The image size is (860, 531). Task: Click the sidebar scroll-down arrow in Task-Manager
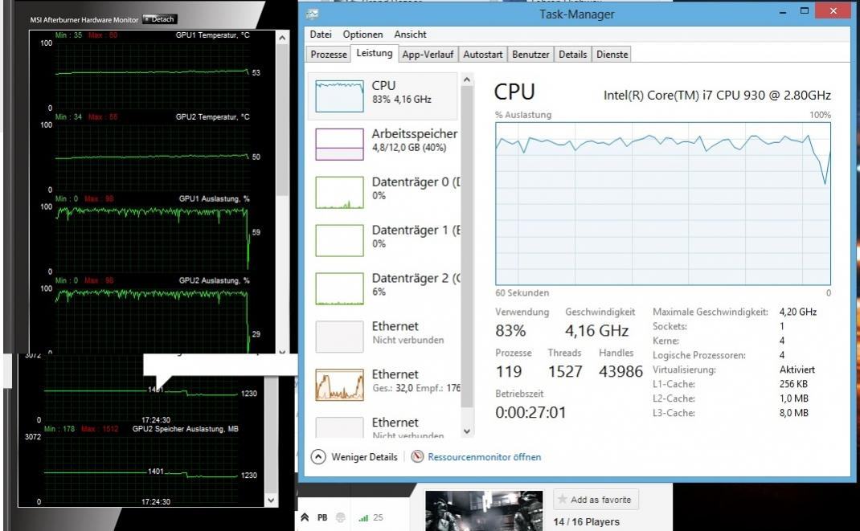(467, 431)
